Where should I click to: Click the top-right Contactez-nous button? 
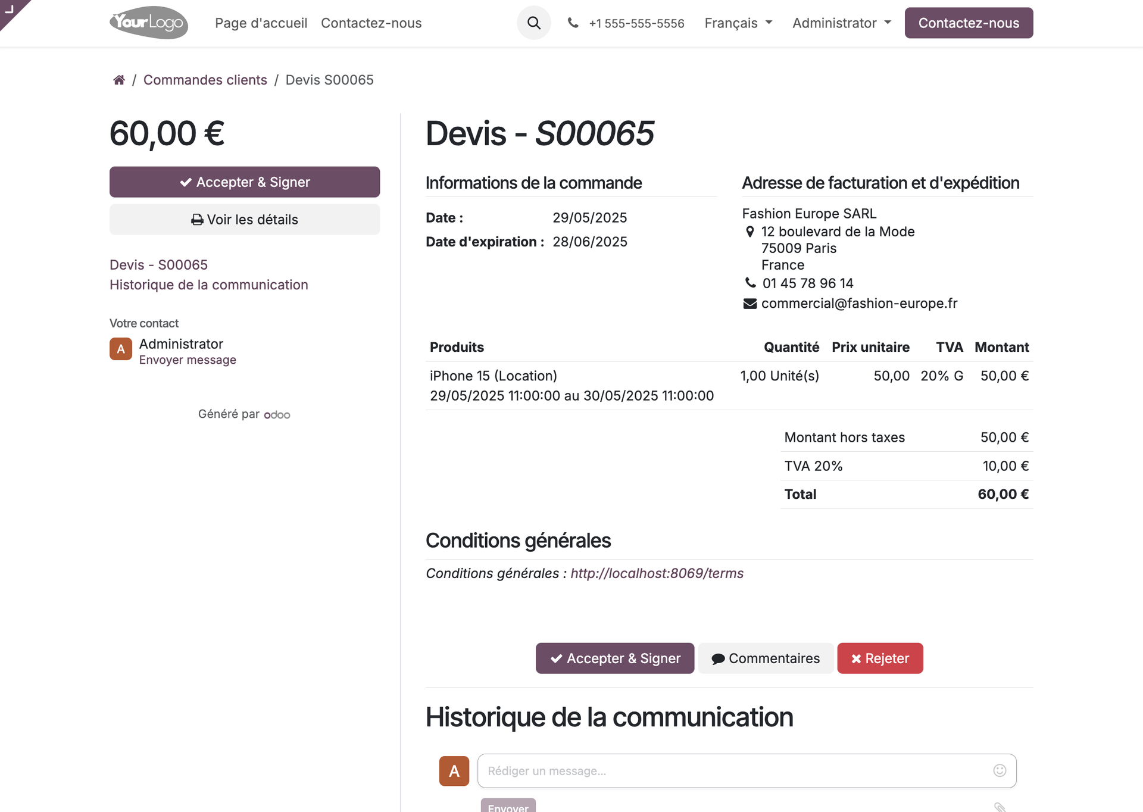tap(969, 23)
